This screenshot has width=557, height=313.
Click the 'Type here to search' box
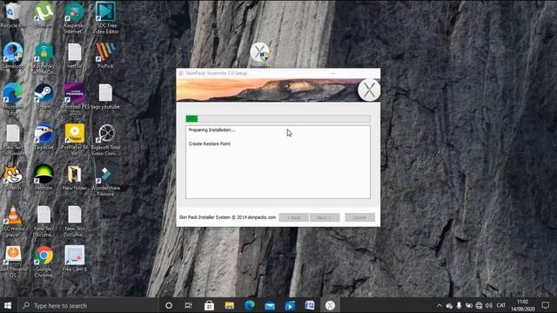coord(87,305)
